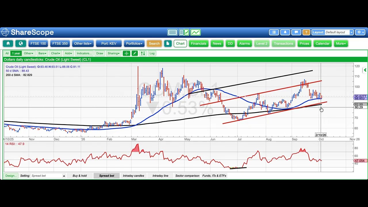Image resolution: width=368 pixels, height=207 pixels.
Task: Expand the side panel arrow at chart edge
Action: [x=365, y=70]
